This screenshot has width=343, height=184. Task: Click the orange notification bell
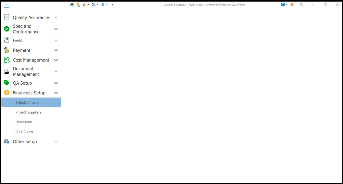[x=292, y=5]
